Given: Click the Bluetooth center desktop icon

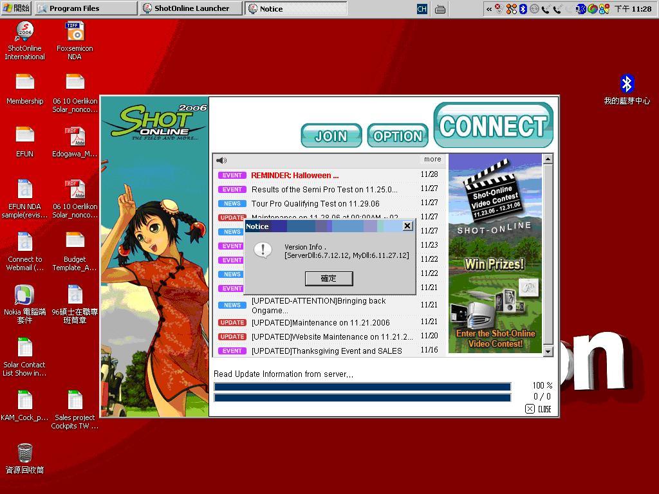Looking at the screenshot, I should point(626,84).
